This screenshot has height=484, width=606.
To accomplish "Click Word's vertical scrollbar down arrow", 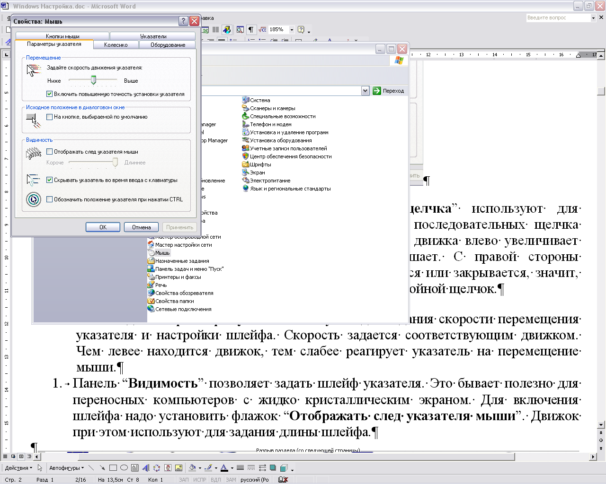I will coord(601,425).
